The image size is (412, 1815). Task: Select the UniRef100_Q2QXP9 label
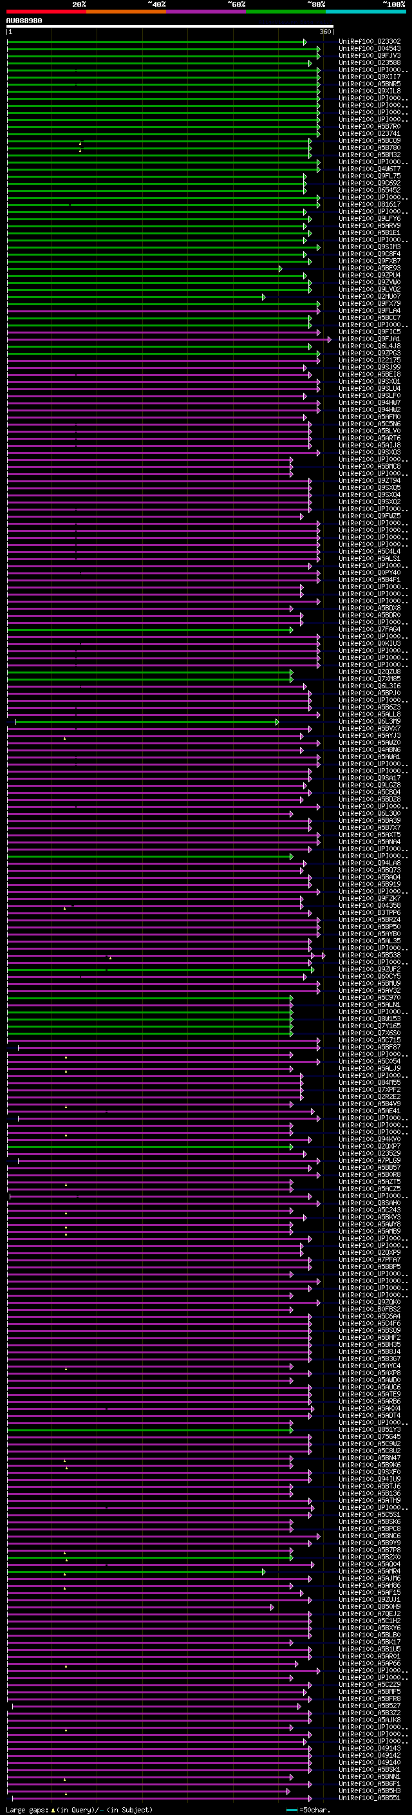370,1254
